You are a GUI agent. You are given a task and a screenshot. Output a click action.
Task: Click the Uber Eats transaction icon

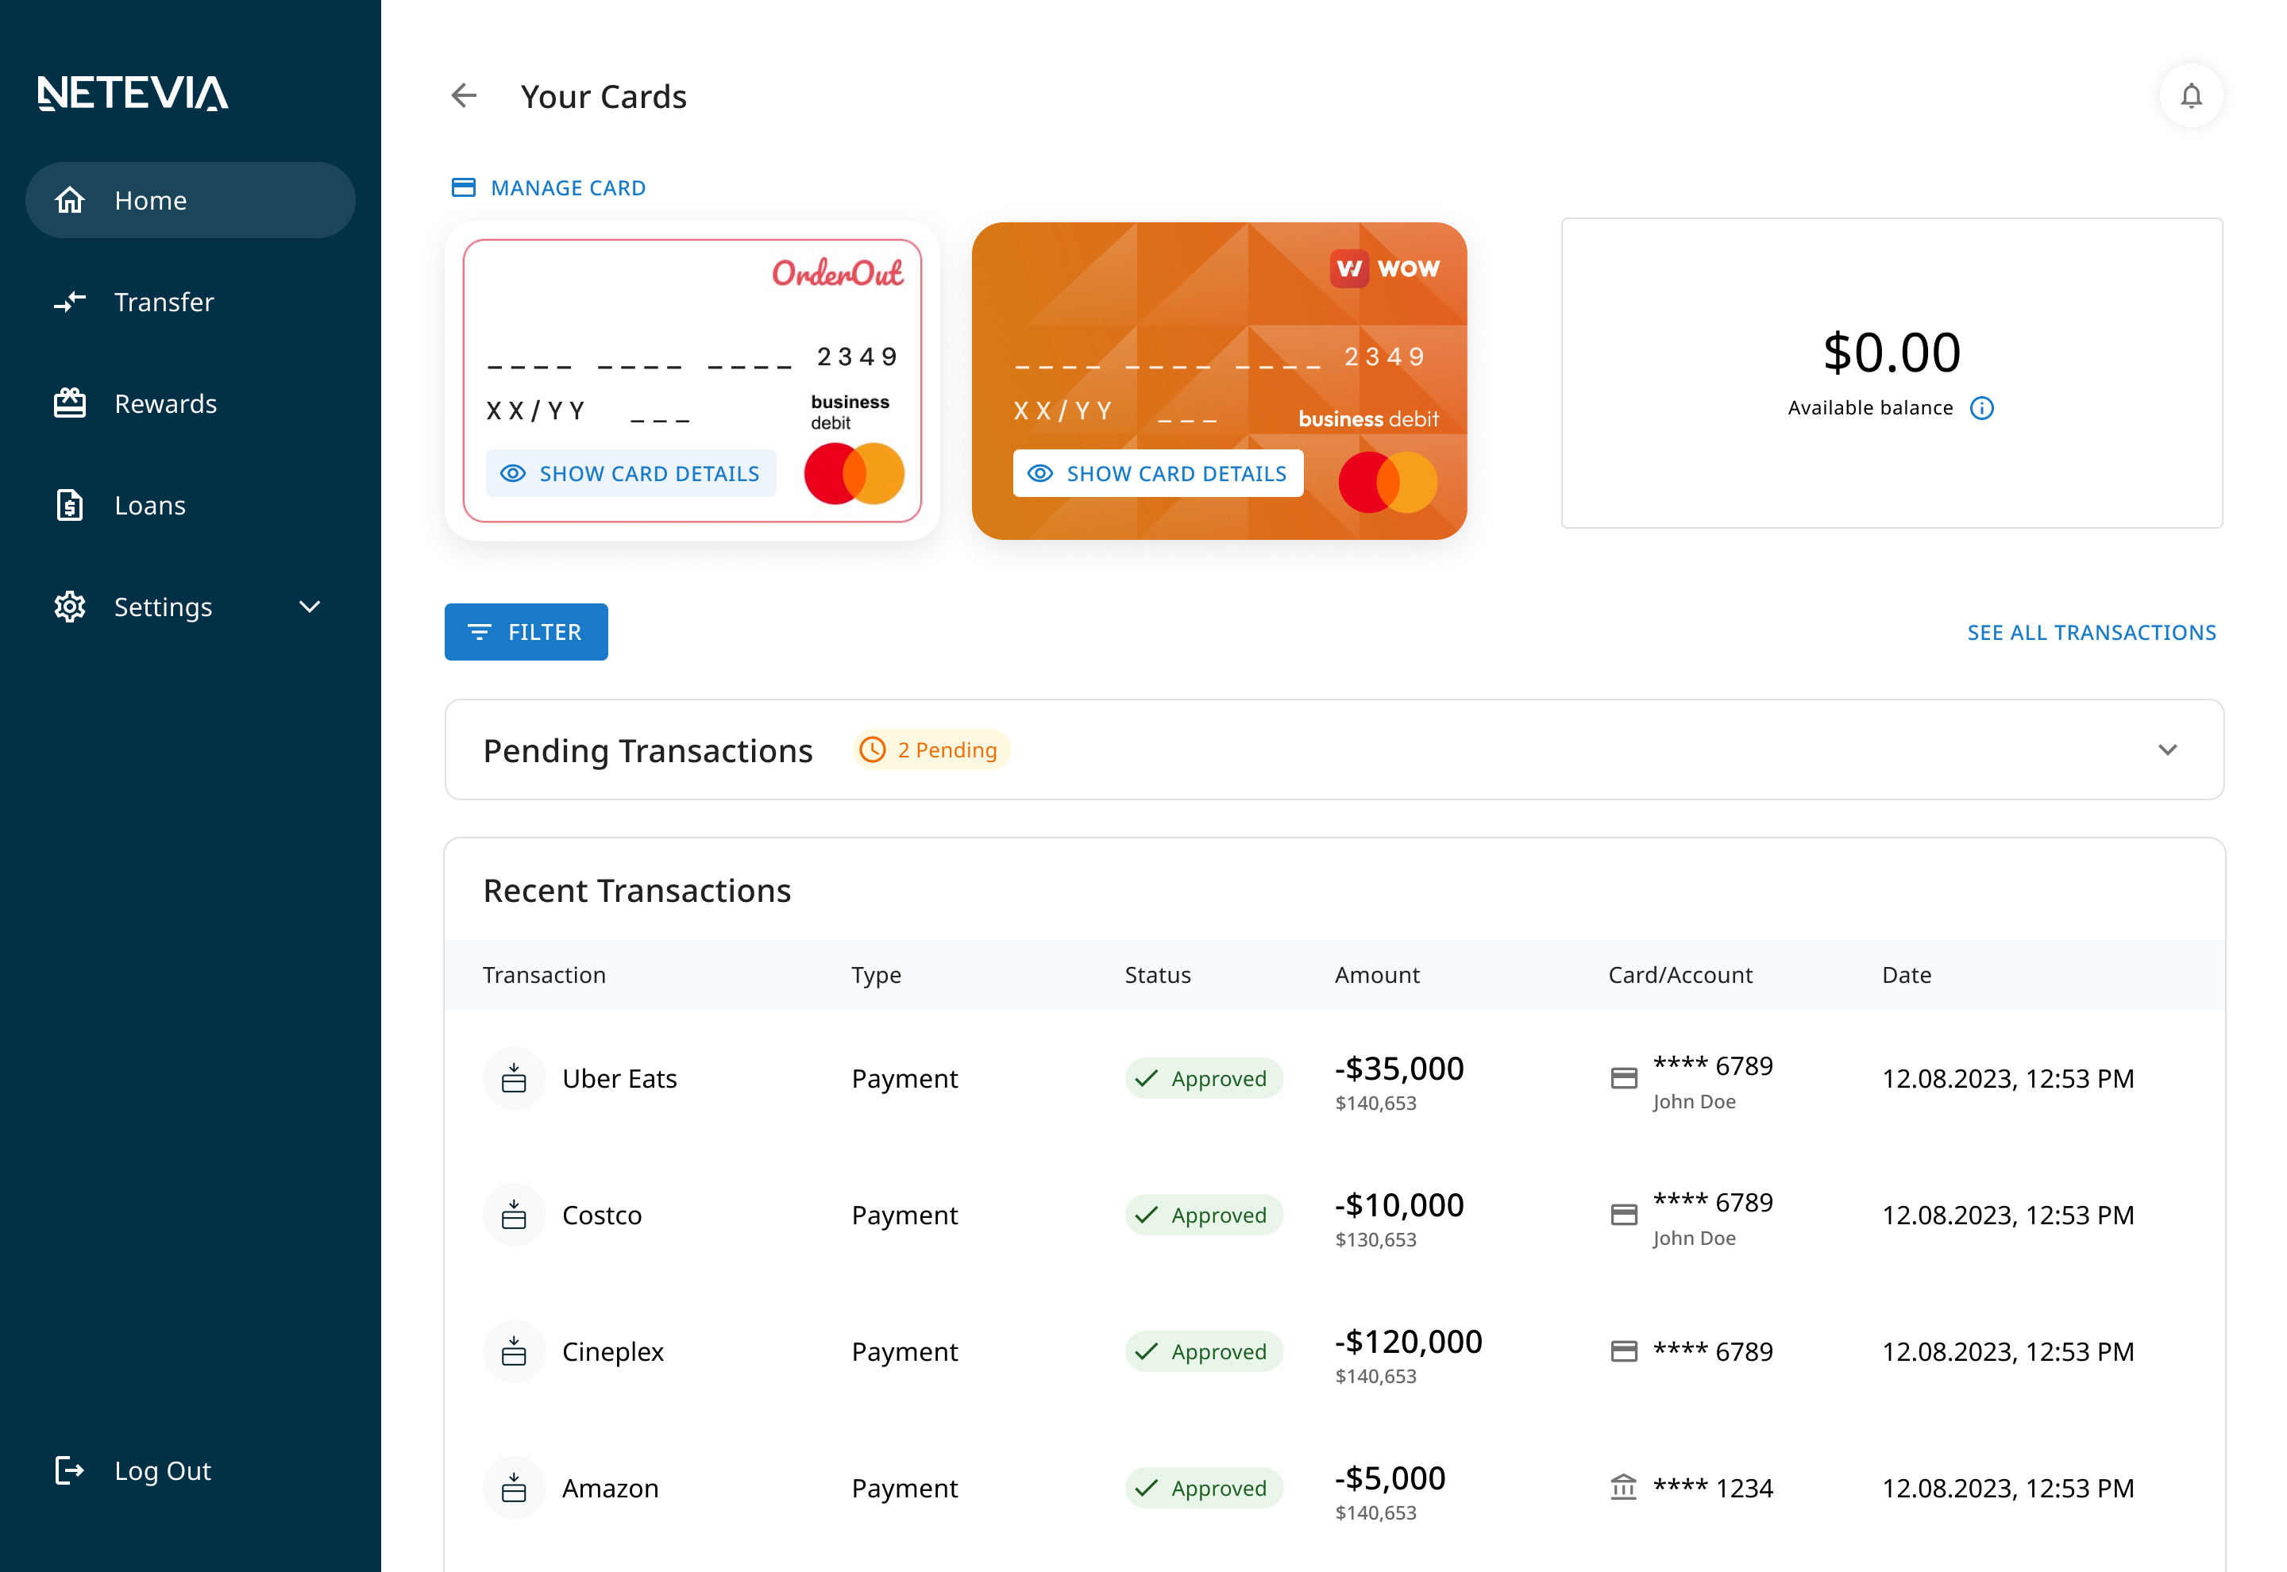(513, 1078)
